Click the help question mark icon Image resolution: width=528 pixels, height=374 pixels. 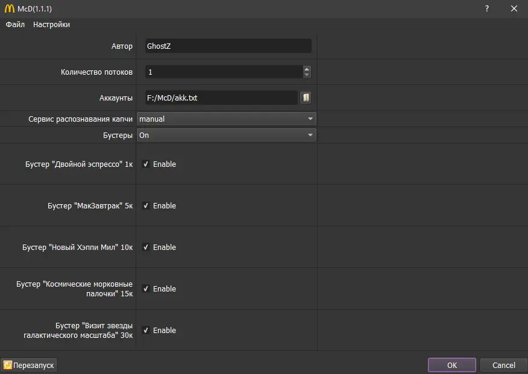tap(487, 8)
